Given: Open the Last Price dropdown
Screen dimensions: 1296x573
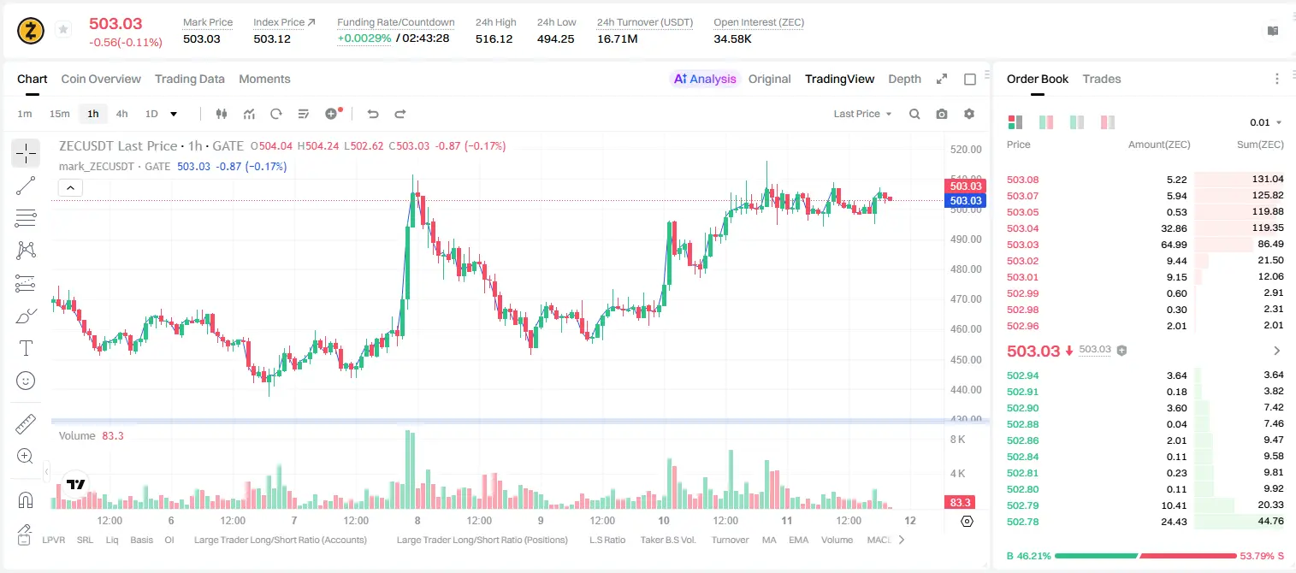Looking at the screenshot, I should [862, 114].
